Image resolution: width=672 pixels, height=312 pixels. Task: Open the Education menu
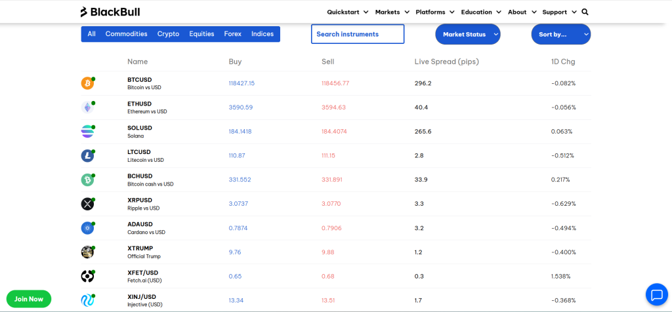coord(481,12)
